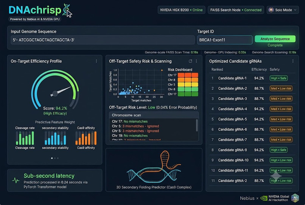Select the Candidate gRNA-5 row

point(252,119)
